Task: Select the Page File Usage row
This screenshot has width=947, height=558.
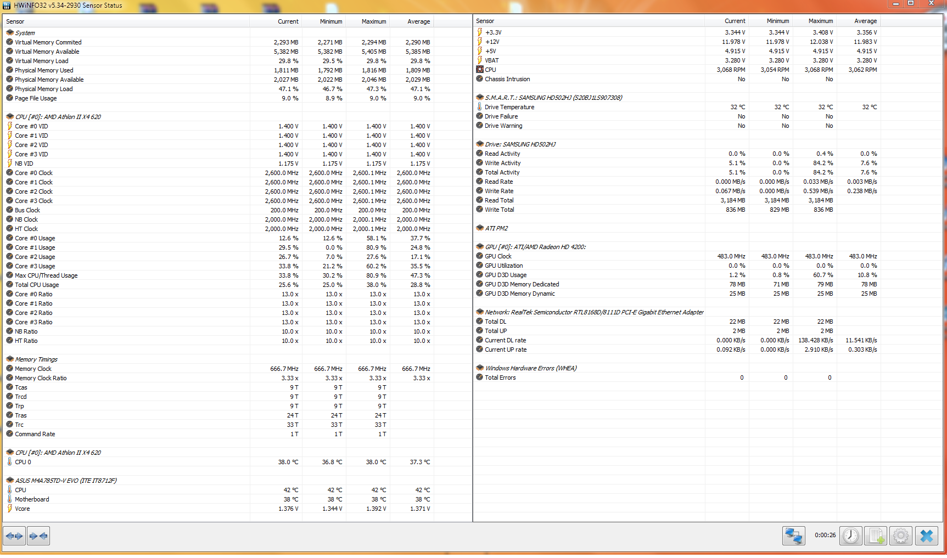Action: tap(237, 98)
